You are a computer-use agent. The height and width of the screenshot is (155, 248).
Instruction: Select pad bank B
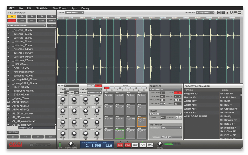[112, 88]
